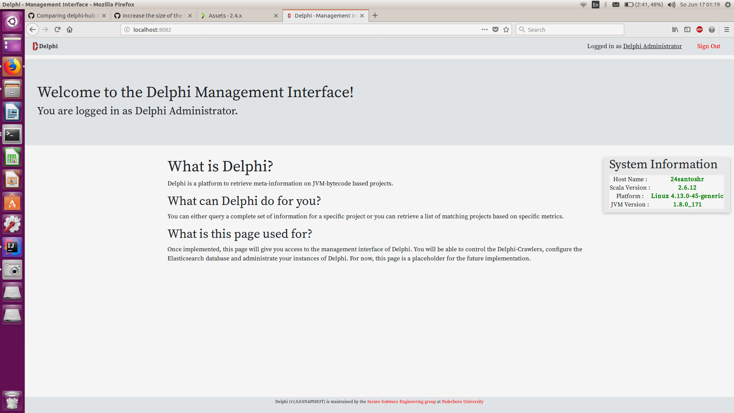Bookmark this page with star icon
Viewport: 734px width, 413px height.
(x=506, y=29)
